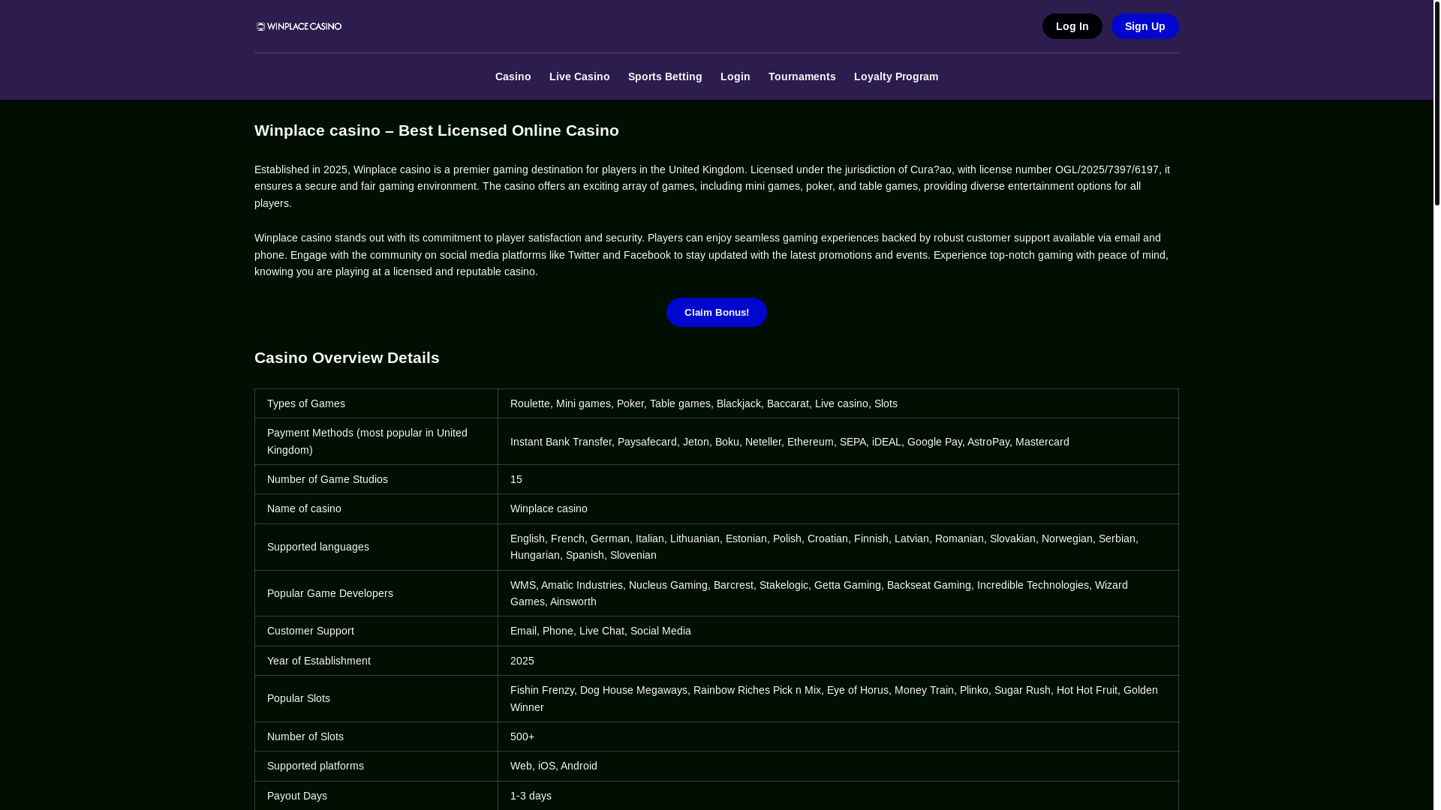This screenshot has height=810, width=1441.
Task: Click the Email, Phone, Live Chat value cell
Action: (838, 631)
